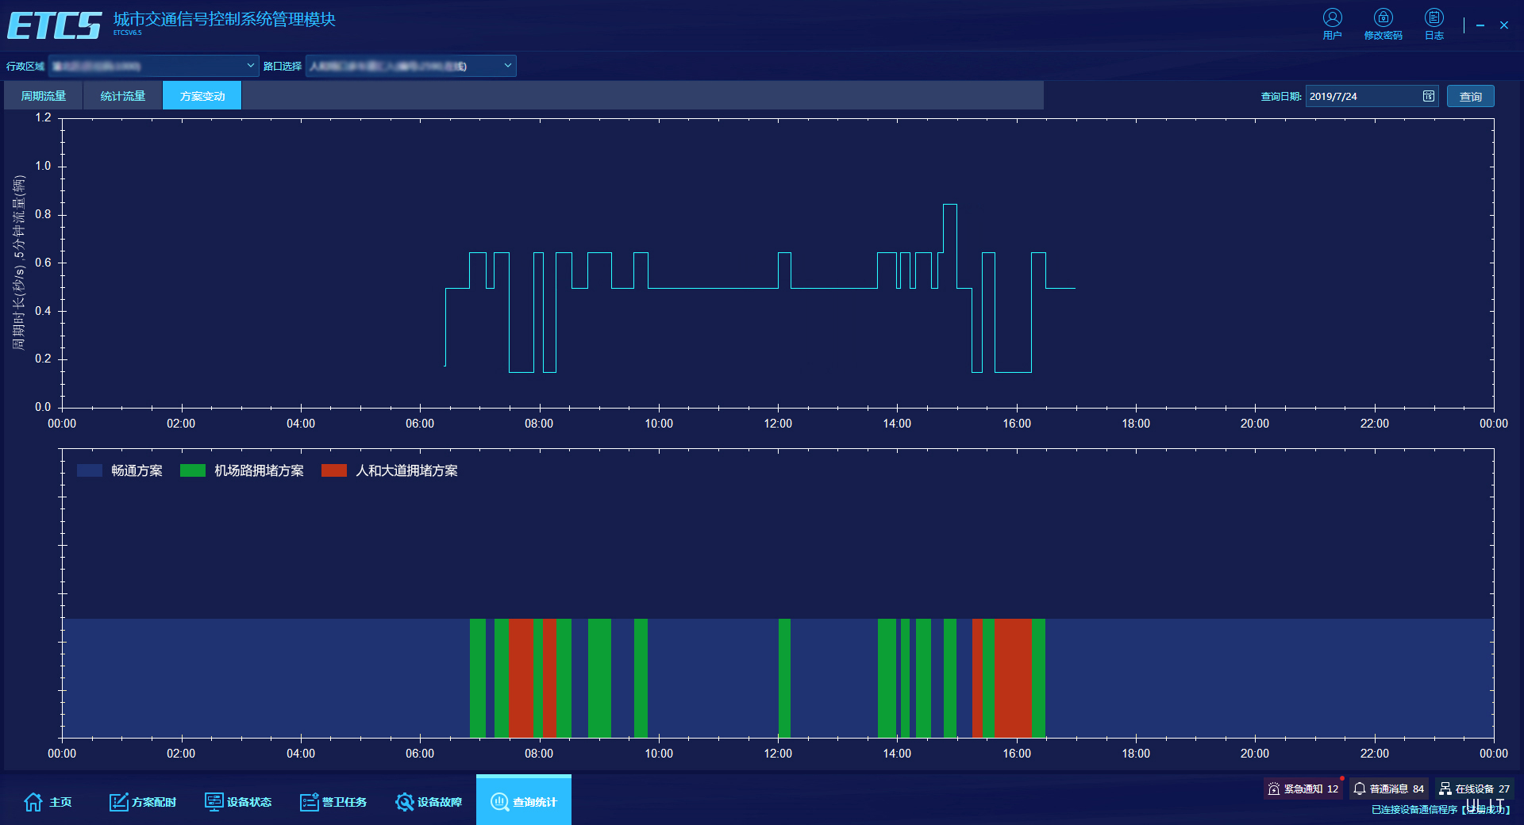Open calendar picker in date field

(x=1428, y=96)
